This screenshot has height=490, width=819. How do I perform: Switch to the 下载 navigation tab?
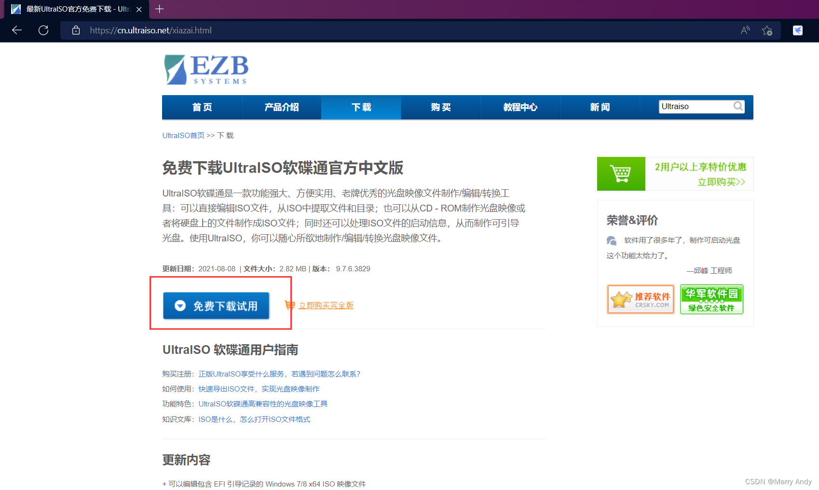(x=361, y=107)
